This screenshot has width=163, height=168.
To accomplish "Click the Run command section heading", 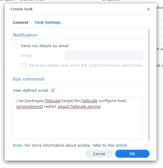I will (x=28, y=79).
